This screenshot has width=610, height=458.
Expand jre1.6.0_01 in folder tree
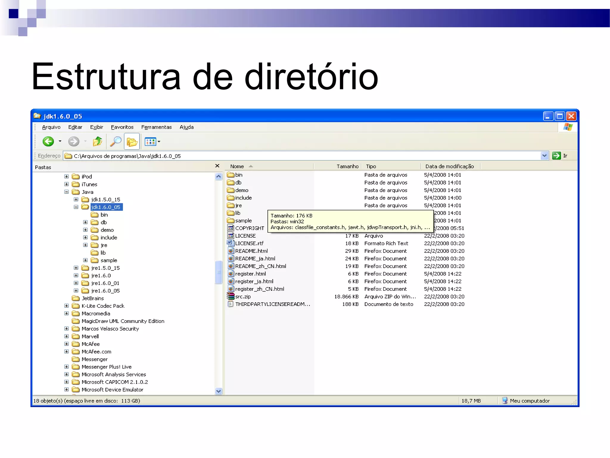(76, 283)
